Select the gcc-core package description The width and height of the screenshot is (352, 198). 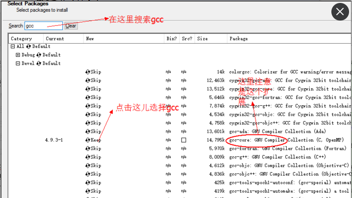(x=286, y=140)
